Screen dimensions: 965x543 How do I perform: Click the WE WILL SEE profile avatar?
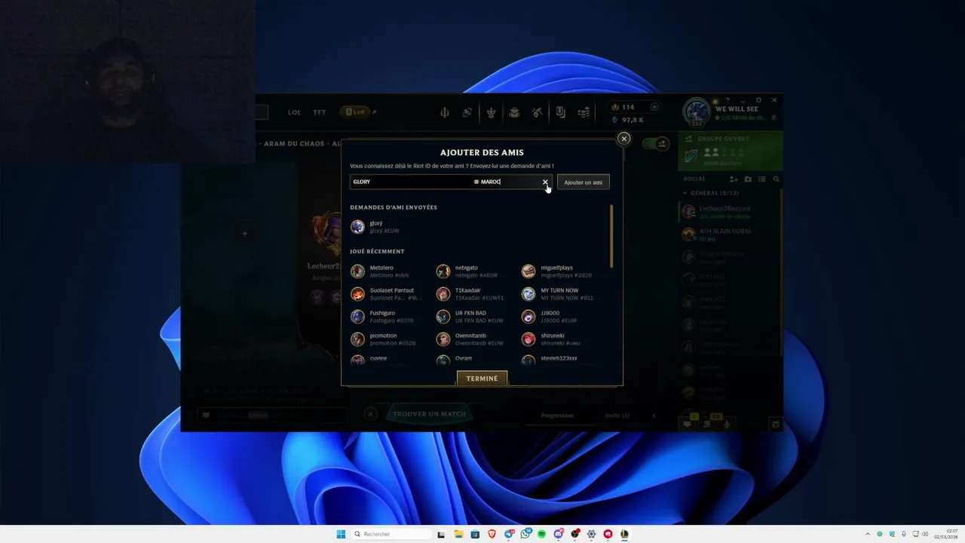point(697,112)
